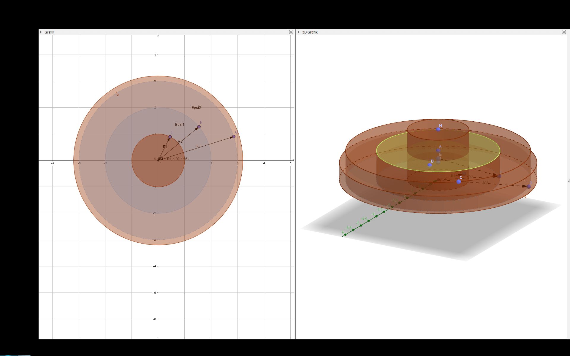The height and width of the screenshot is (356, 570).
Task: Click point C in the 3D view
Action: [459, 181]
